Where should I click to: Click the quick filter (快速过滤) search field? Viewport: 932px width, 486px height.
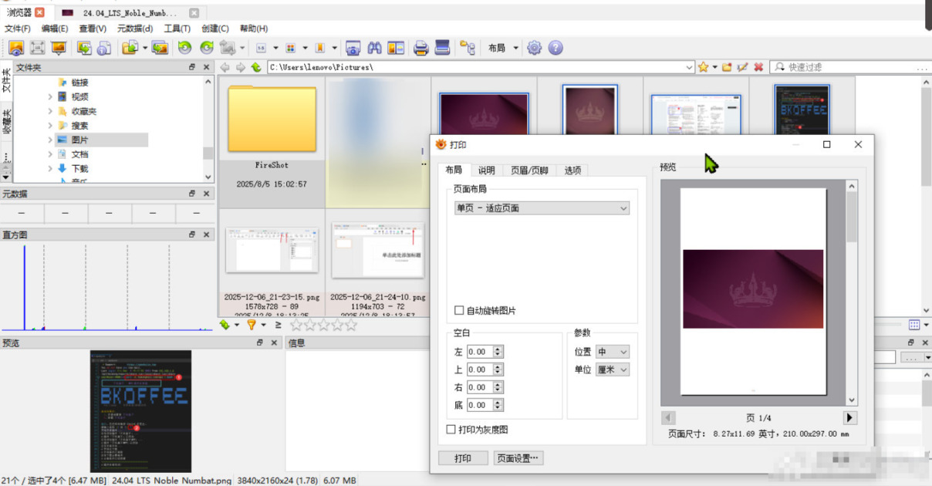pos(851,67)
